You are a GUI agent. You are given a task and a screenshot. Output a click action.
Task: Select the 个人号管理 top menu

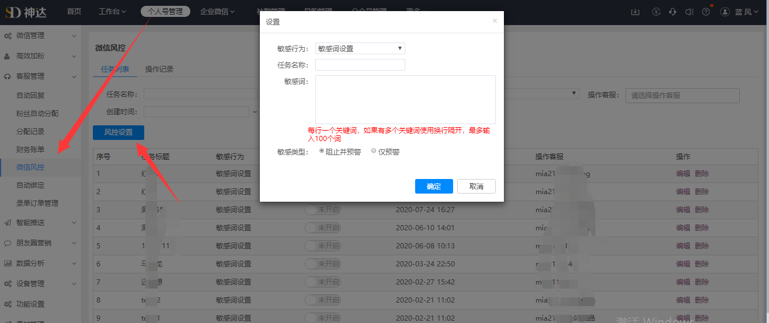(165, 11)
